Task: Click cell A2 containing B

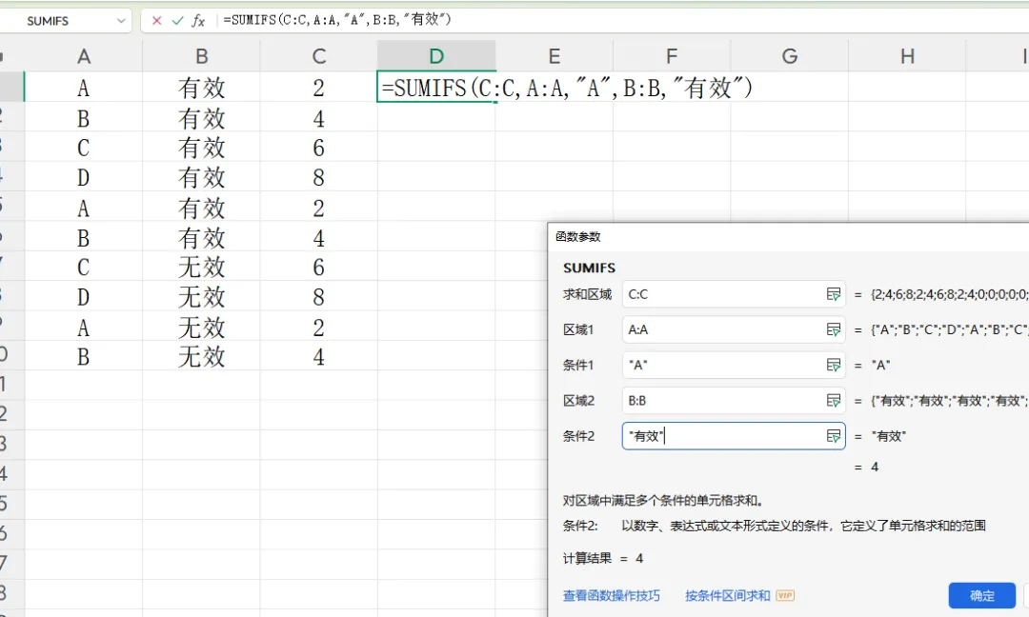Action: tap(83, 117)
